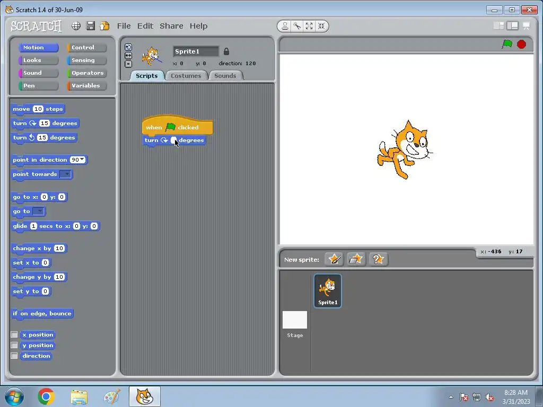Open the go to target dropdown
Viewport: 543px width, 407px height.
39,211
